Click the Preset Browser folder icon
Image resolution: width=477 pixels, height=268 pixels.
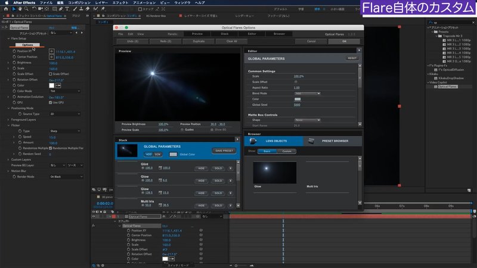(311, 141)
